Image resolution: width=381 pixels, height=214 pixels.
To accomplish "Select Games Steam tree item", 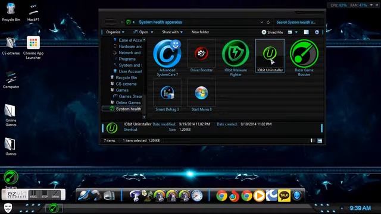I will (x=128, y=96).
